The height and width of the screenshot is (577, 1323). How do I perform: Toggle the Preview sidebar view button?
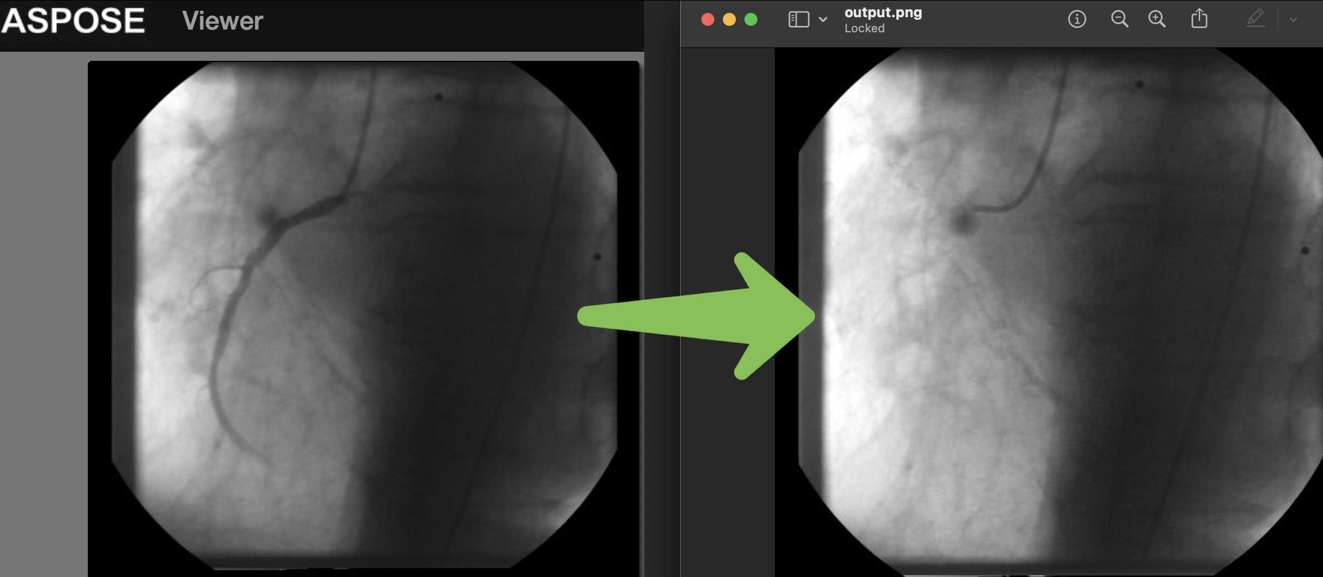pyautogui.click(x=798, y=20)
